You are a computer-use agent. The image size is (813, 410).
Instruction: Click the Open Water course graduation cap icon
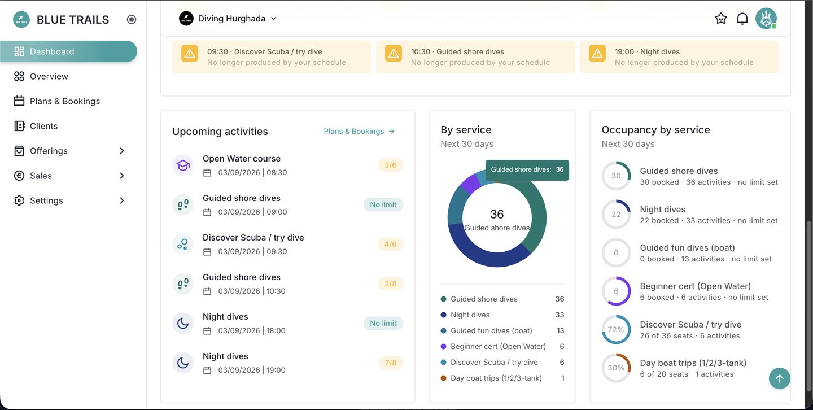(183, 165)
